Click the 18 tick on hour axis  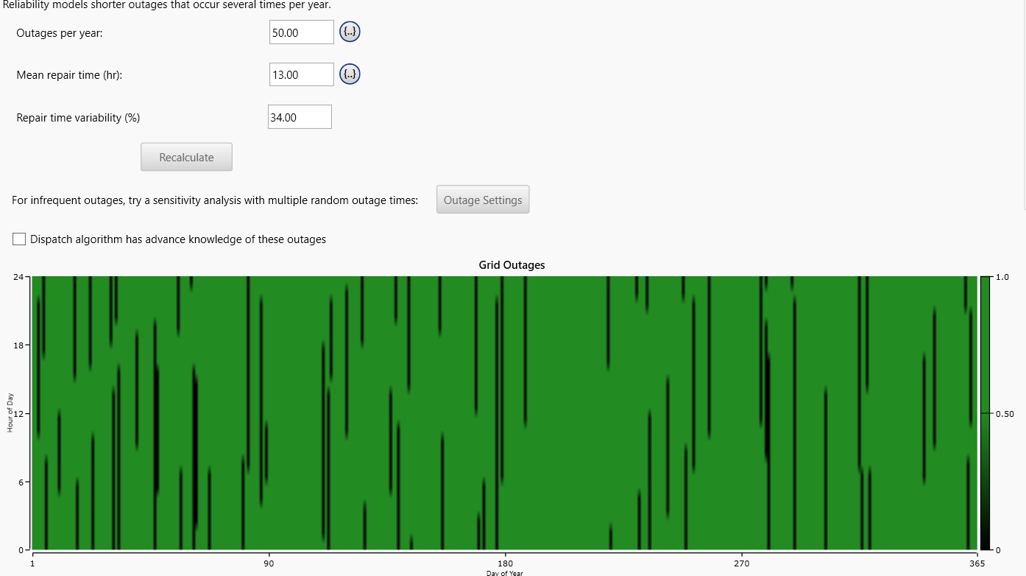[x=18, y=345]
